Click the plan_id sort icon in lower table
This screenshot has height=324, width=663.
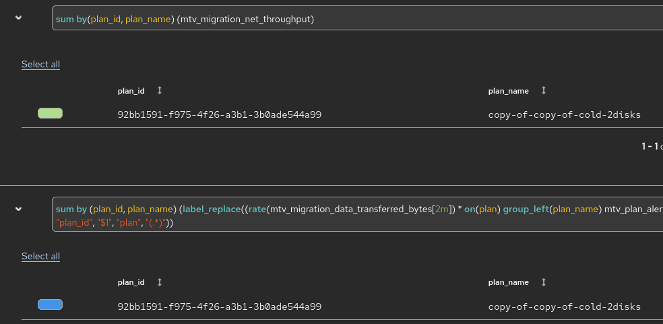pyautogui.click(x=160, y=282)
